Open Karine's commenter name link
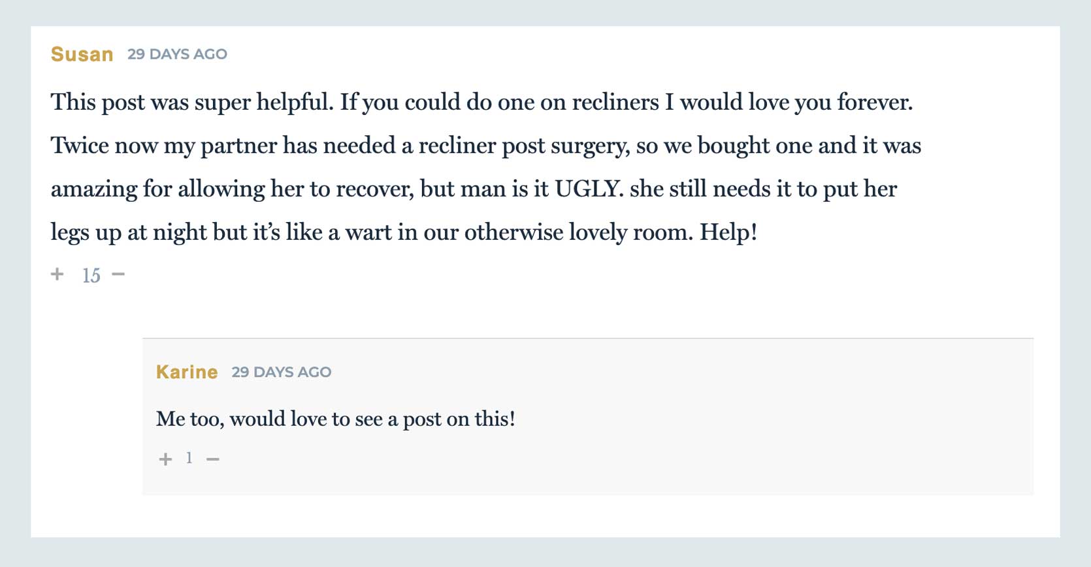1091x567 pixels. (x=187, y=372)
